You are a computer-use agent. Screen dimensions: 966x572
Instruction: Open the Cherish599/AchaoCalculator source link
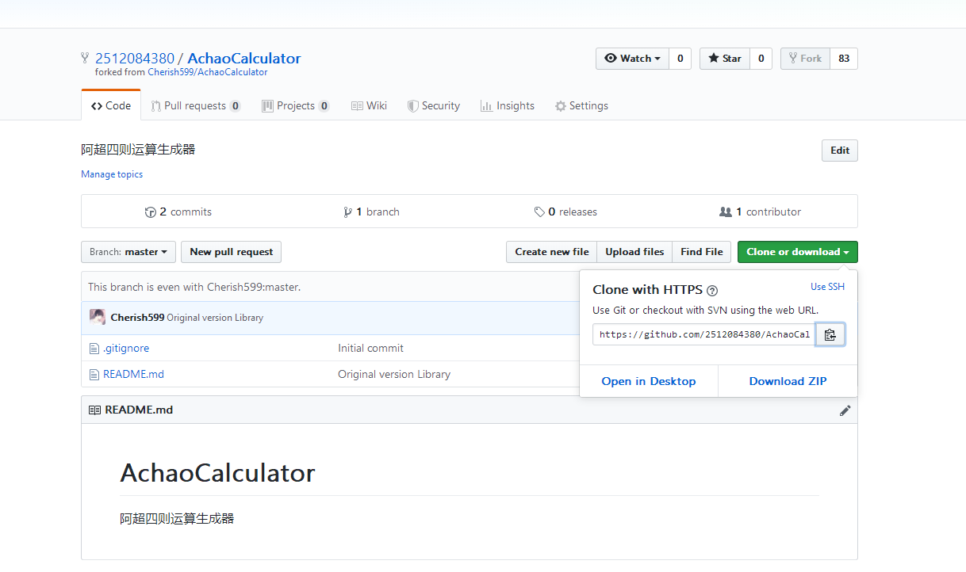(208, 72)
